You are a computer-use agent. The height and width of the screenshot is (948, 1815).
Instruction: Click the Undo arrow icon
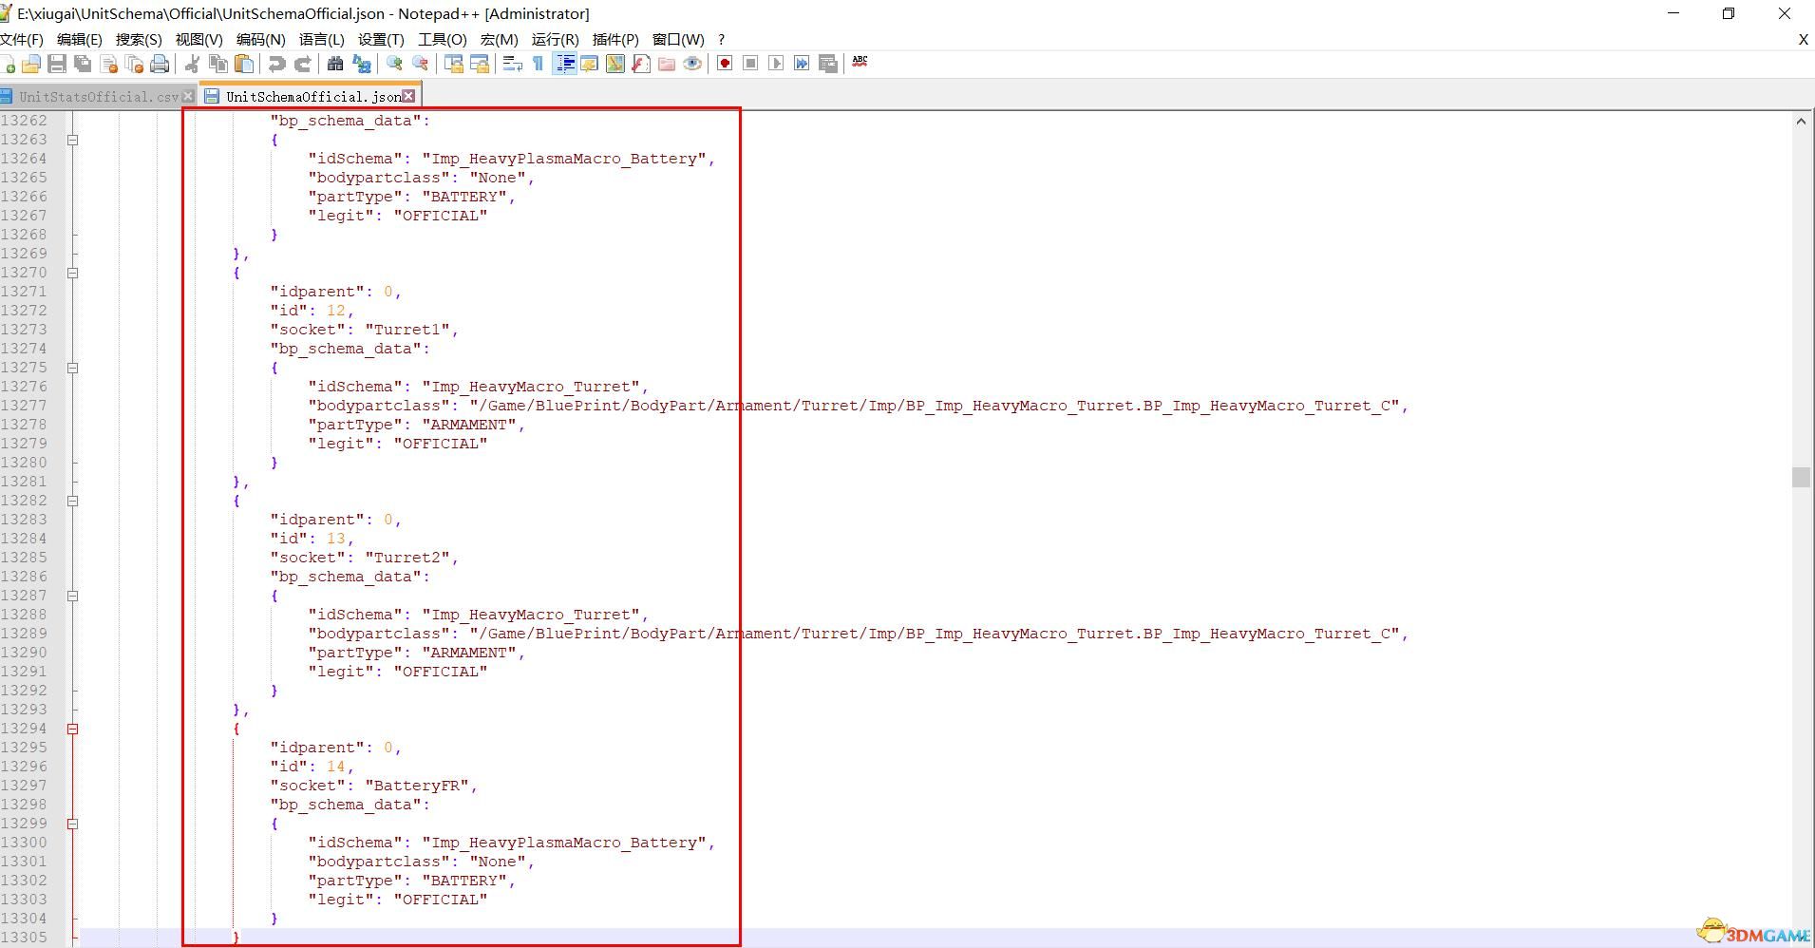276,64
